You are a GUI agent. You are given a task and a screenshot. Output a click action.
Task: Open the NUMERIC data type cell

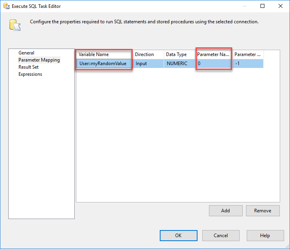click(179, 64)
